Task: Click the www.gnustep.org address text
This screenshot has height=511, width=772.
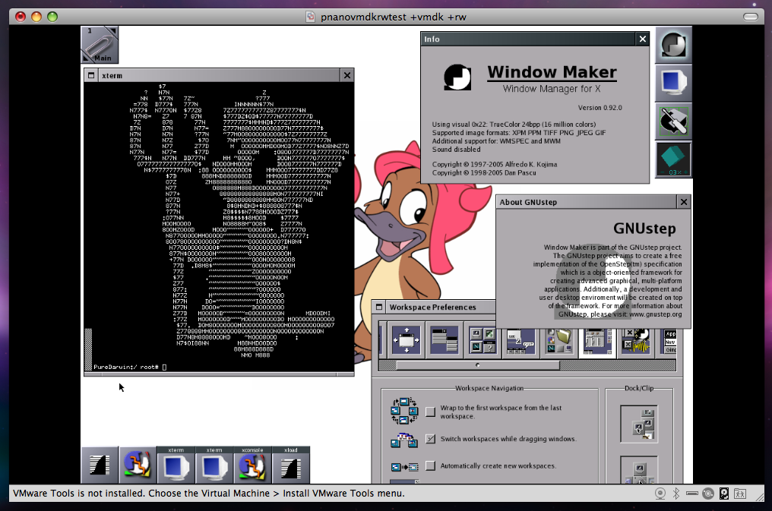Action: [655, 314]
